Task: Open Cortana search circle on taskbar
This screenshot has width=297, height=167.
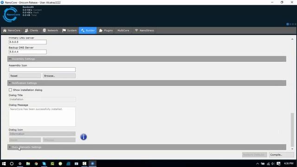Action: point(12,164)
